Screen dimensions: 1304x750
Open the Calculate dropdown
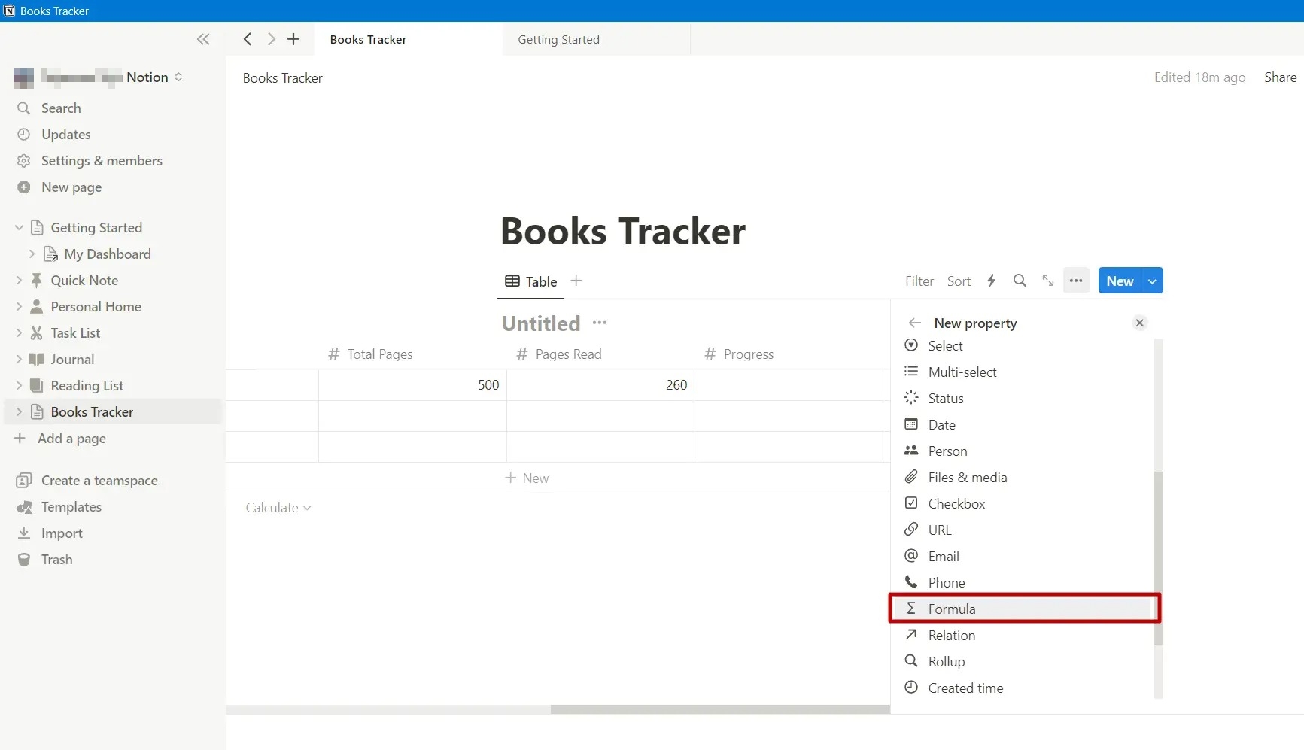click(x=277, y=507)
